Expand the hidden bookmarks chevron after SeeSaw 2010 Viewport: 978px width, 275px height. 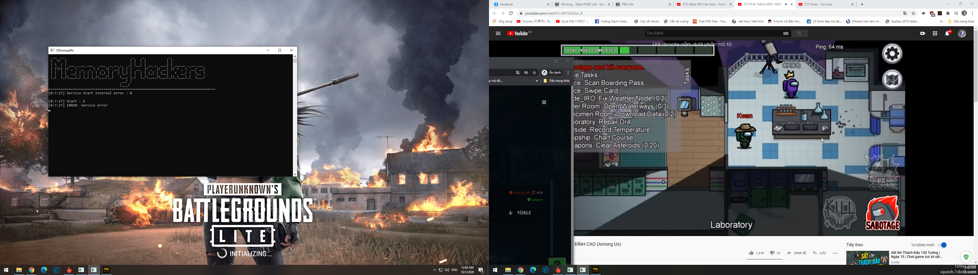941,22
